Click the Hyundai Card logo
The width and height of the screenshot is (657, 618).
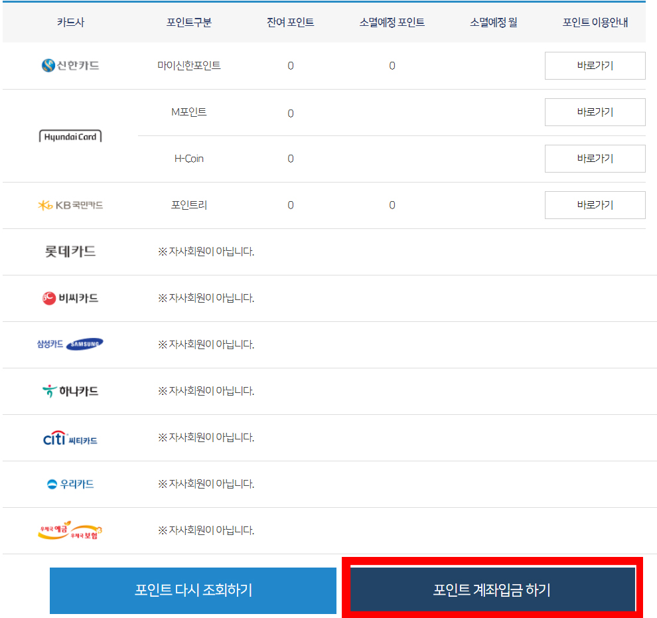tap(70, 136)
